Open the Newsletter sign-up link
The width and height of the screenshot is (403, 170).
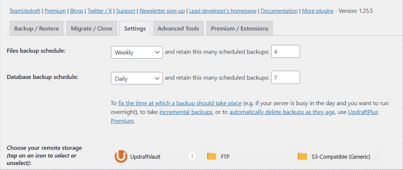[x=162, y=11]
